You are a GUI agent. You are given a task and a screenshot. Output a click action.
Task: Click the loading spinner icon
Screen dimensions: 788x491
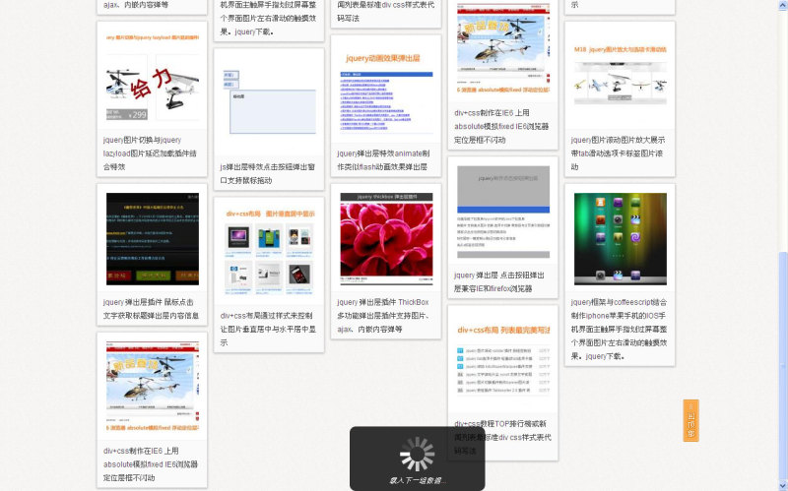click(417, 455)
